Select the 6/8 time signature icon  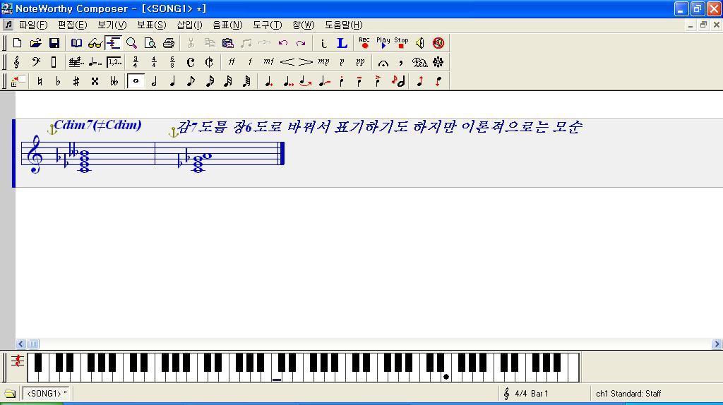coord(172,62)
